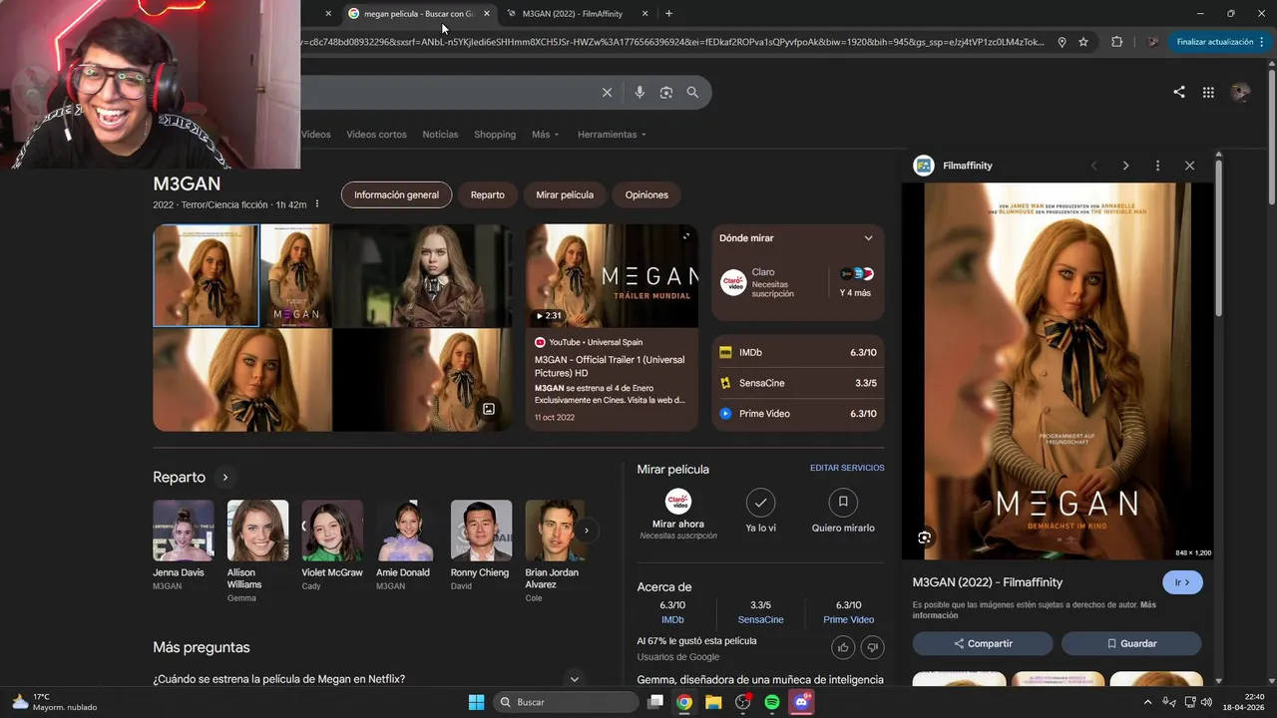
Task: Click thumbs down for the movie
Action: click(x=873, y=647)
